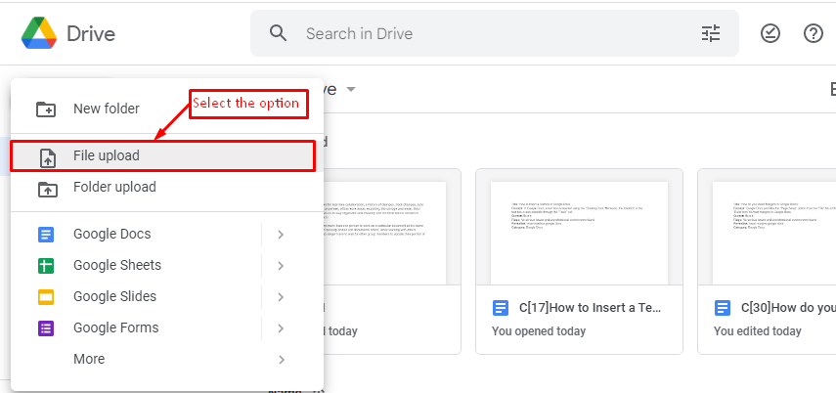This screenshot has height=393, width=836.
Task: Click the Drive wordmark text
Action: pos(91,34)
